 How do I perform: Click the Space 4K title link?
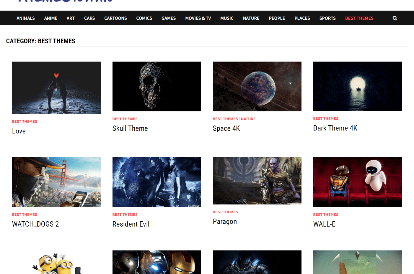[x=226, y=128]
